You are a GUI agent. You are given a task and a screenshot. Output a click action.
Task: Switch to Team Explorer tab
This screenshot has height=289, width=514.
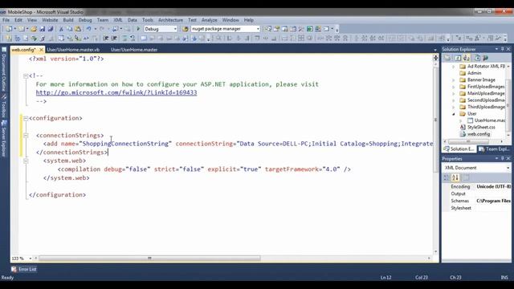(494, 149)
